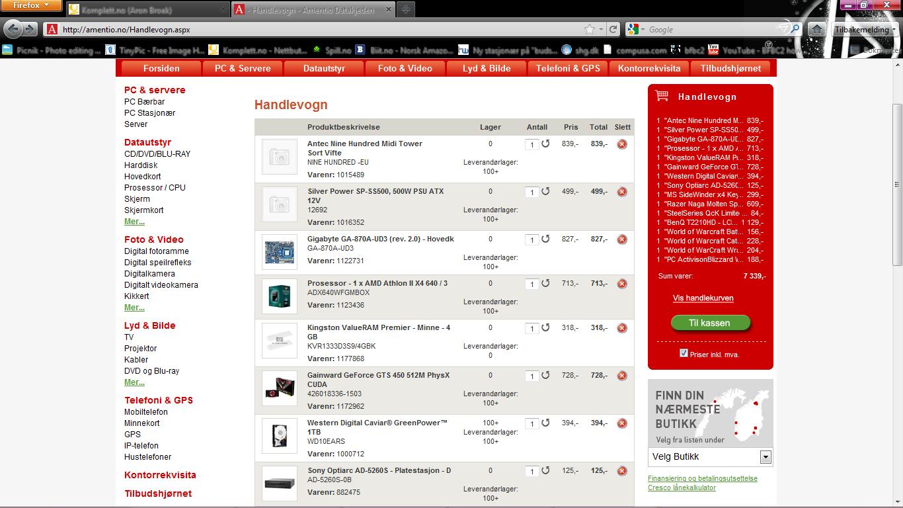Remove Silver Power SP-SS500 from cart
903x508 pixels.
click(x=622, y=192)
